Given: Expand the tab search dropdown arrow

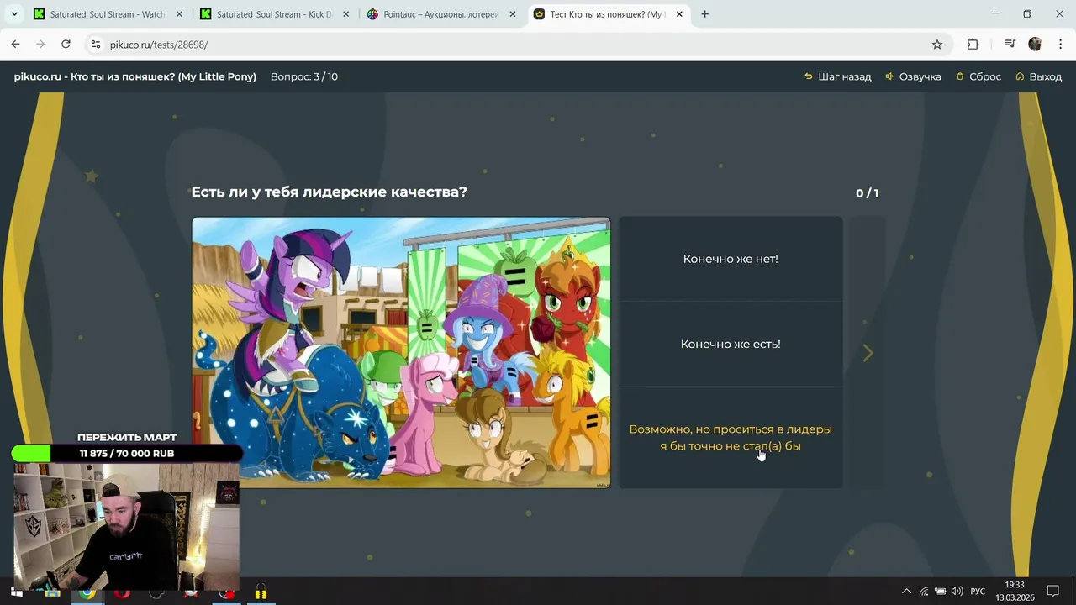Looking at the screenshot, I should 13,14.
